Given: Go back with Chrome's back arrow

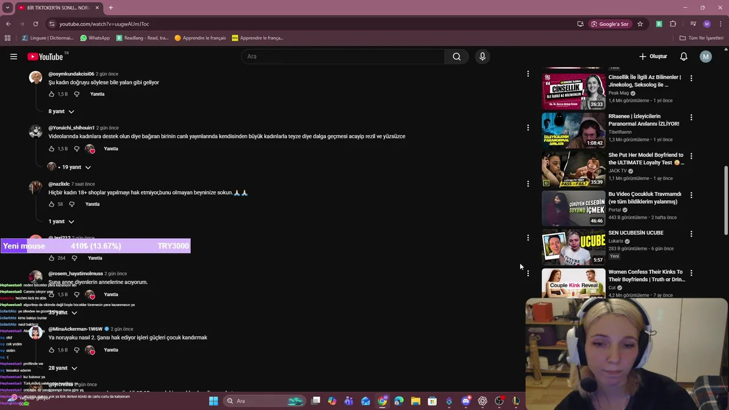Looking at the screenshot, I should [8, 24].
